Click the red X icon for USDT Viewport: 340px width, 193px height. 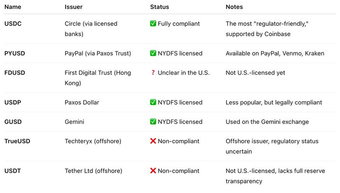pos(153,170)
